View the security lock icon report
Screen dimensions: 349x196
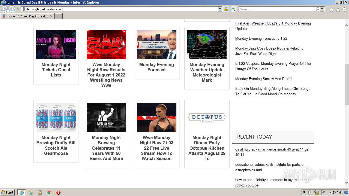point(226,9)
